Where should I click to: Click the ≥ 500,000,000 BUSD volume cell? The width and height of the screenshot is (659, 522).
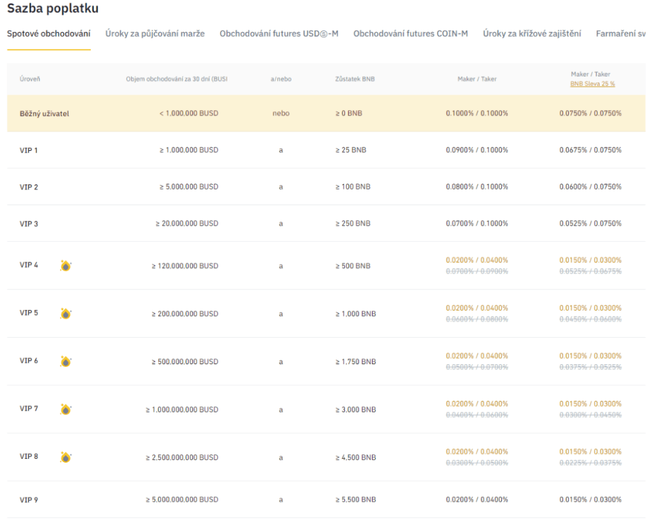185,361
